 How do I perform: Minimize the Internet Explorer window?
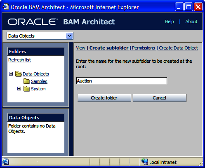click(179, 7)
